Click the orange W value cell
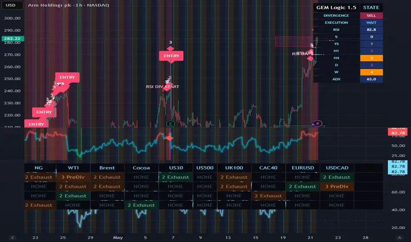The image size is (411, 242). click(371, 72)
